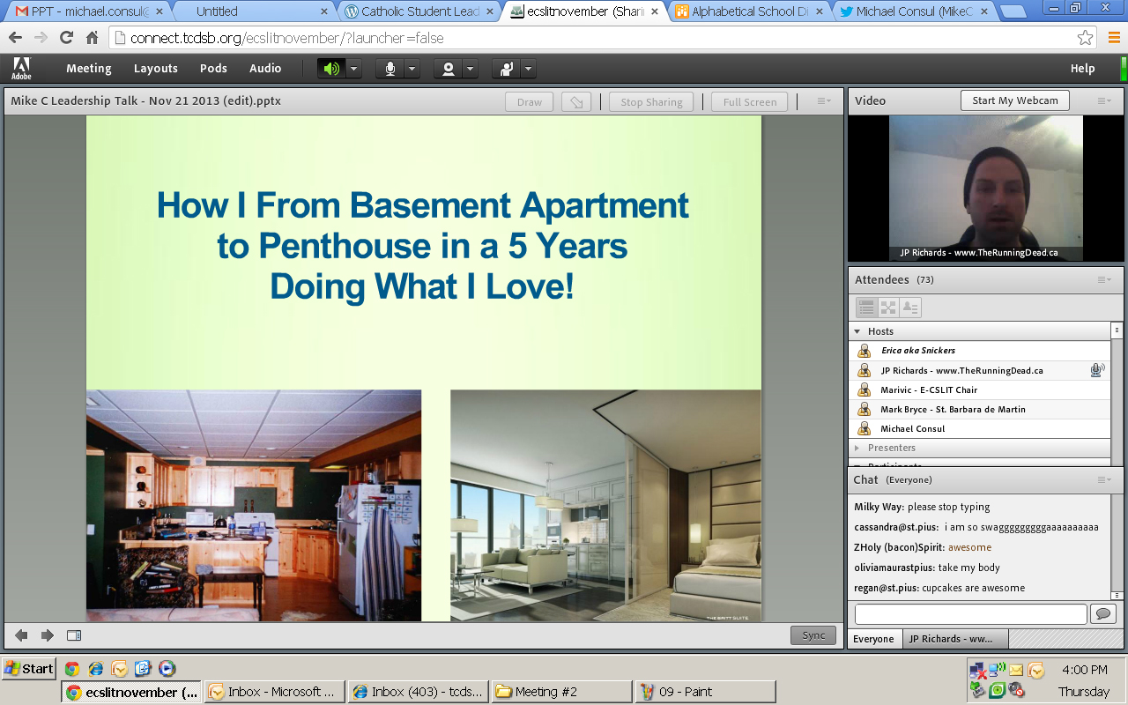This screenshot has width=1128, height=705.
Task: Toggle the webcam icon in toolbar
Action: pyautogui.click(x=448, y=69)
